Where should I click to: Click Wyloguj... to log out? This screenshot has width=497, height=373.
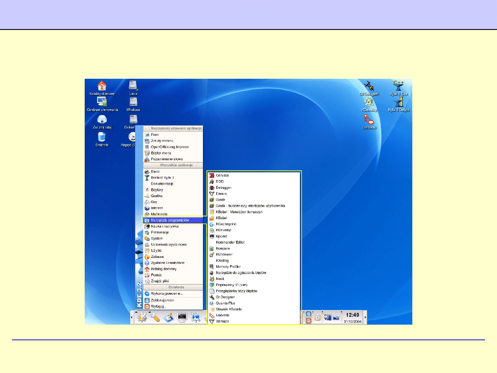point(158,306)
